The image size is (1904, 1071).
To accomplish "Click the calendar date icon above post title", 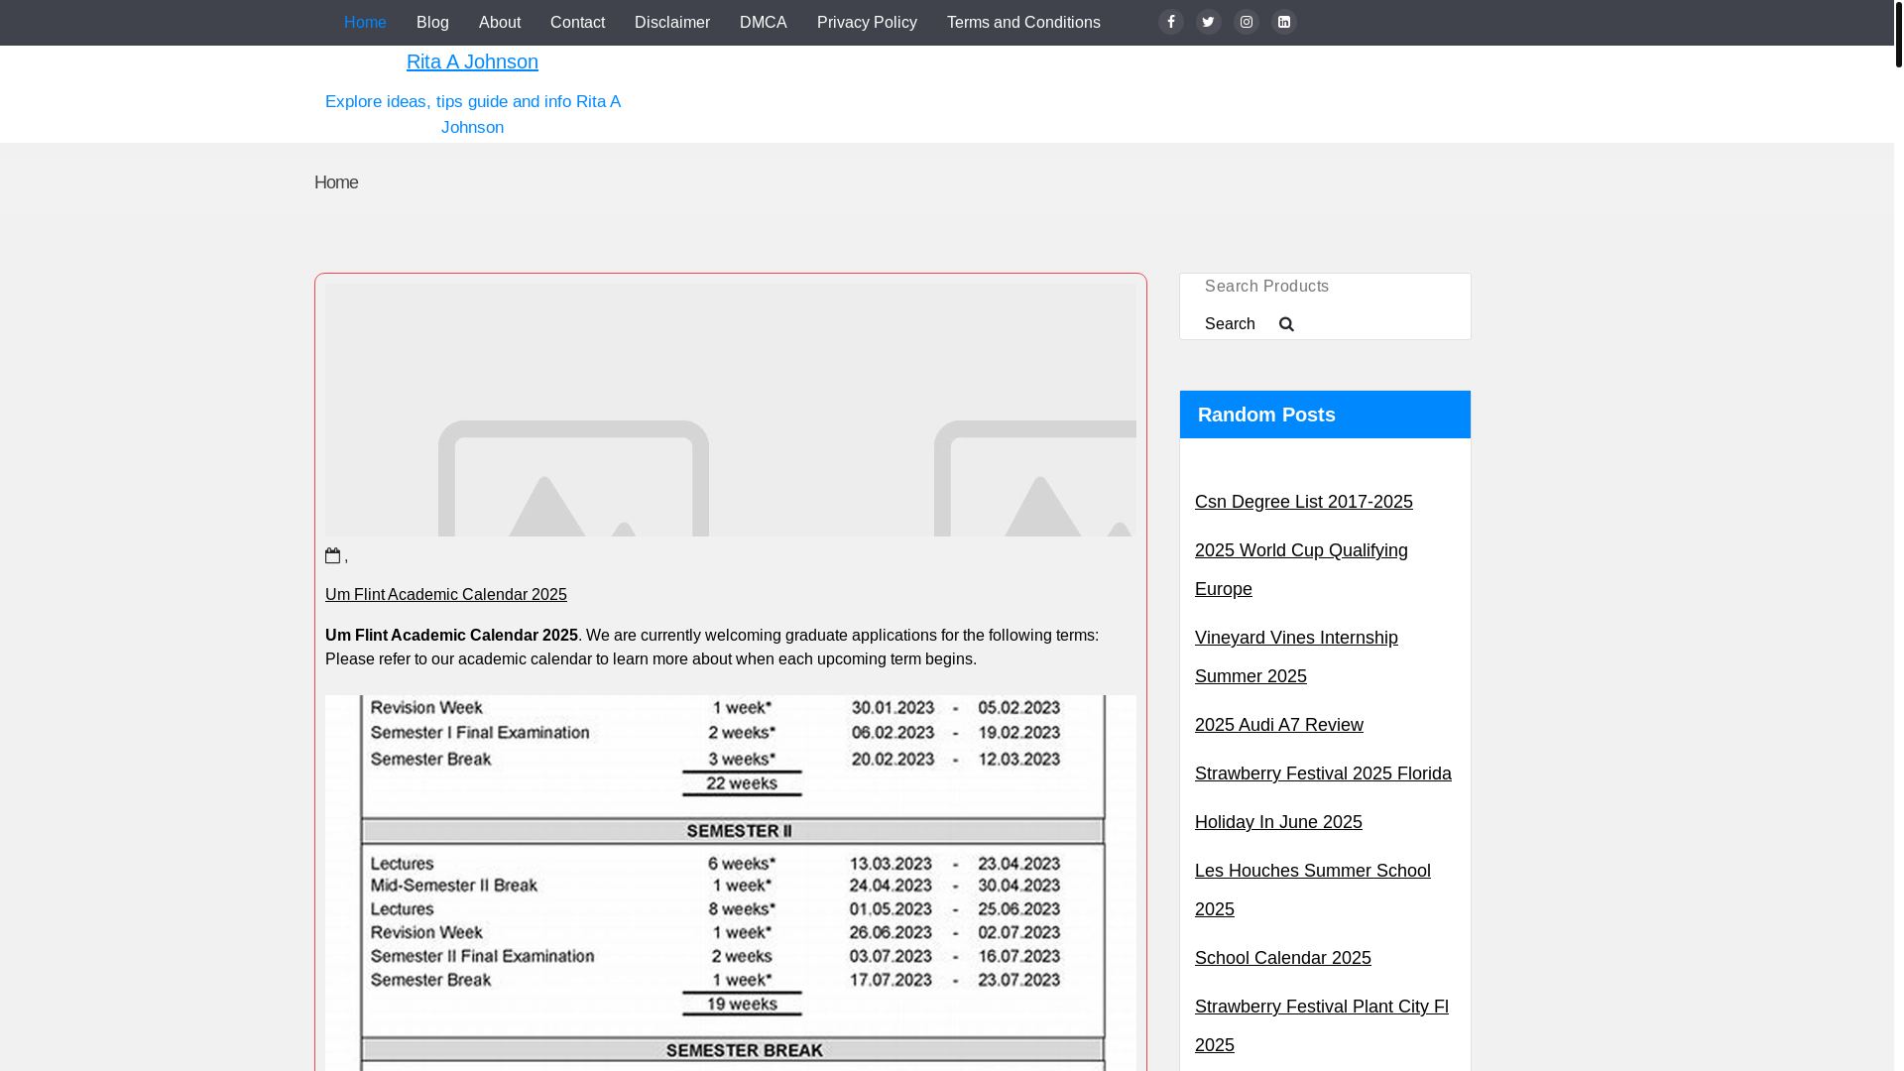I will pyautogui.click(x=333, y=555).
